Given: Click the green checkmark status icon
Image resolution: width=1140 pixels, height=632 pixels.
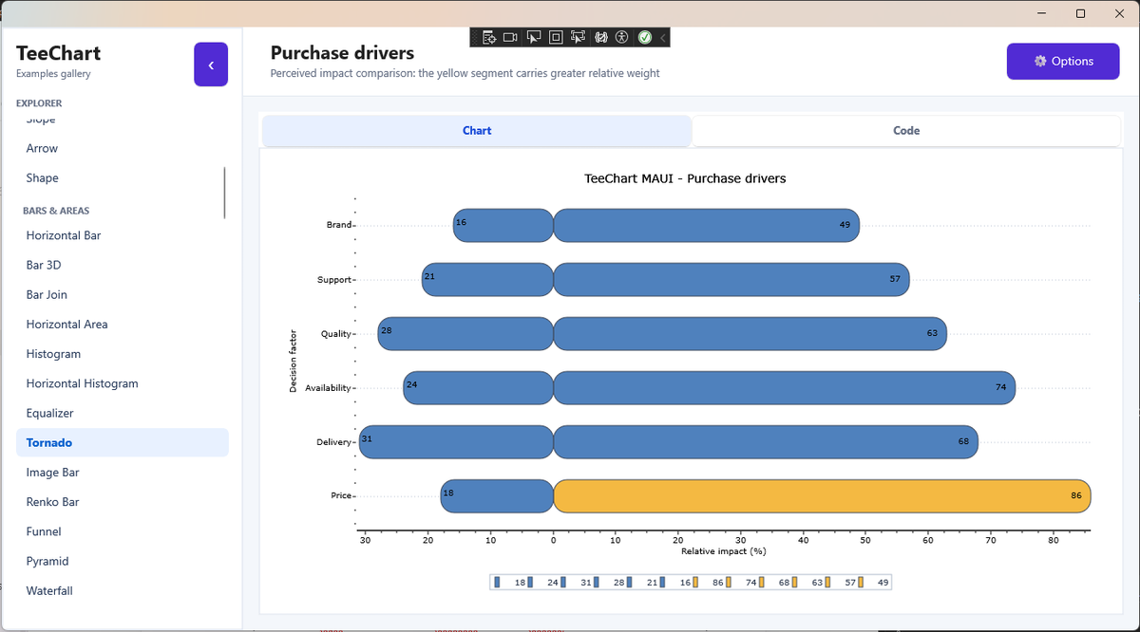Looking at the screenshot, I should [645, 37].
